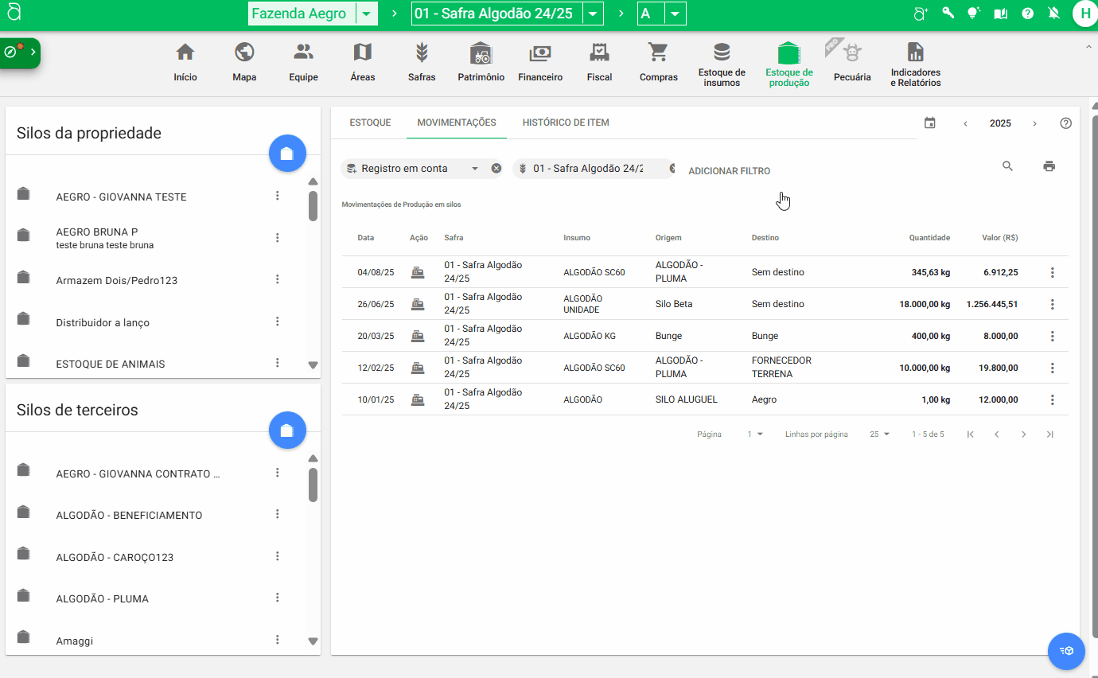Click the notifications muted bell icon

pos(1053,14)
